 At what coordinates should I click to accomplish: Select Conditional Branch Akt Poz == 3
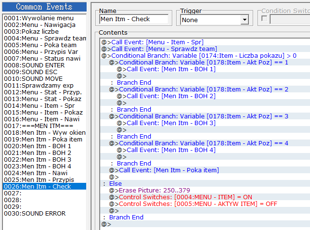tap(205, 116)
